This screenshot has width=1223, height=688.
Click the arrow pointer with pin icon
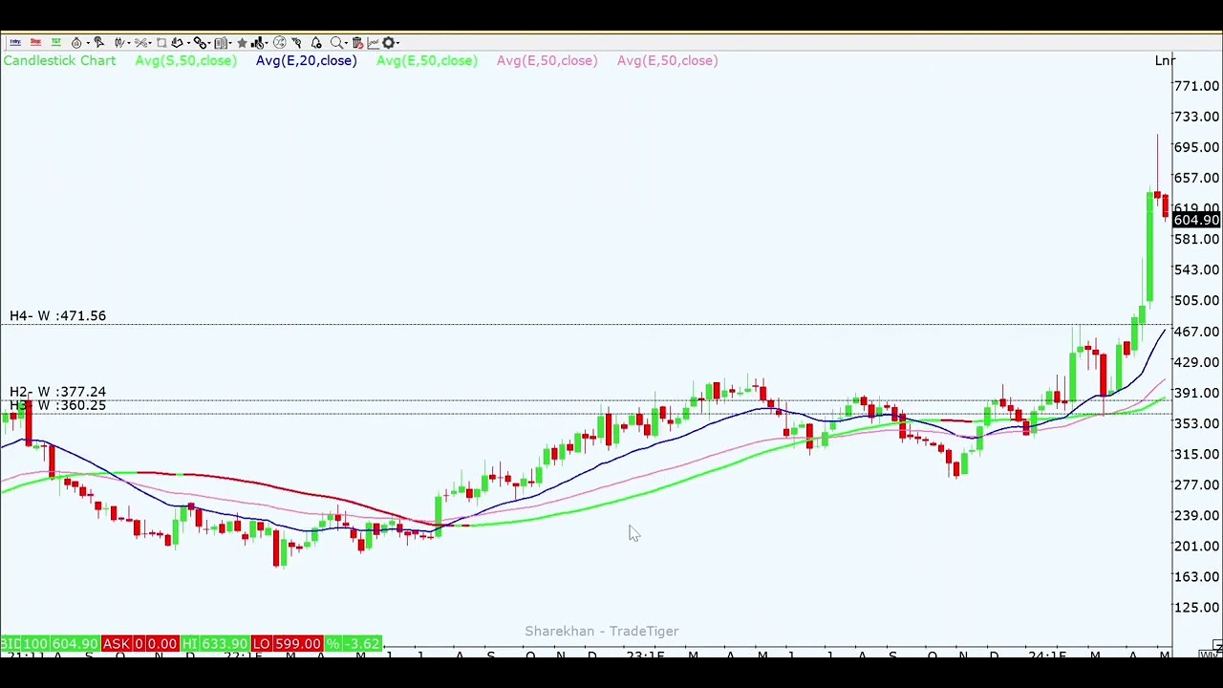296,42
